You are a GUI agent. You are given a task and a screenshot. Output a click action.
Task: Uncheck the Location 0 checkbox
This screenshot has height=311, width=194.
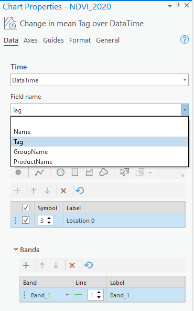pyautogui.click(x=26, y=220)
